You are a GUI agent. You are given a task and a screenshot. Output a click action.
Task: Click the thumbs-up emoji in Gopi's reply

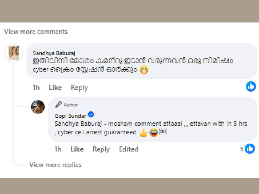(143, 133)
